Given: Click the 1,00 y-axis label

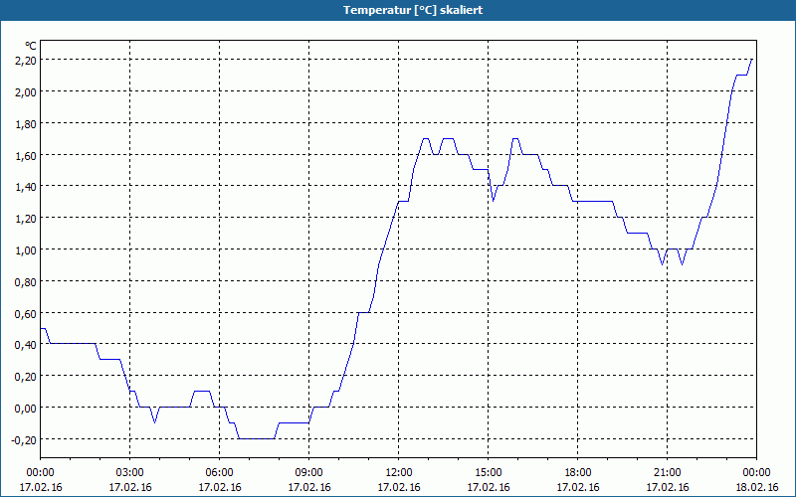Looking at the screenshot, I should click(26, 250).
